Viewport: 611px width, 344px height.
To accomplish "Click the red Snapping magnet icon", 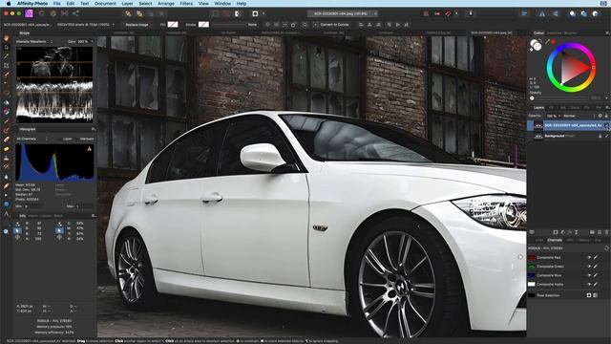I will point(448,13).
